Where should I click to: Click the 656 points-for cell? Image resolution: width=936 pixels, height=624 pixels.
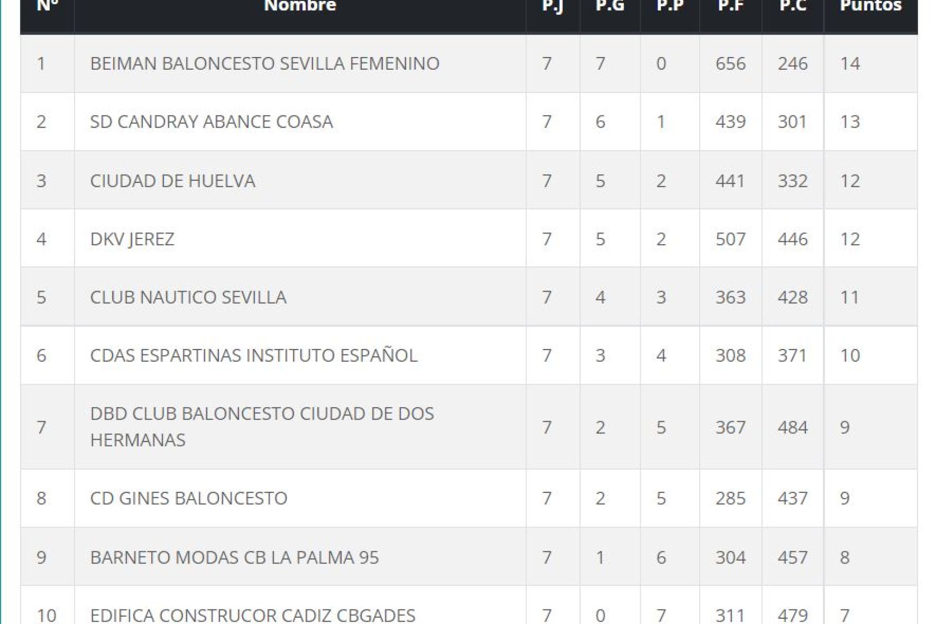(730, 63)
